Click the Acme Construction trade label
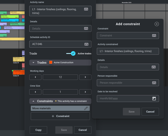 click(x=63, y=62)
